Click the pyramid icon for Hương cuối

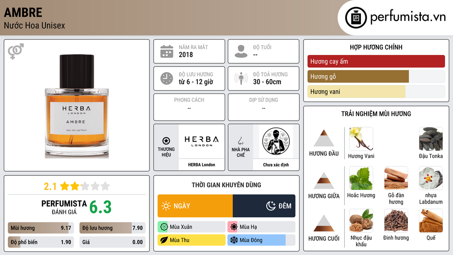point(324,223)
